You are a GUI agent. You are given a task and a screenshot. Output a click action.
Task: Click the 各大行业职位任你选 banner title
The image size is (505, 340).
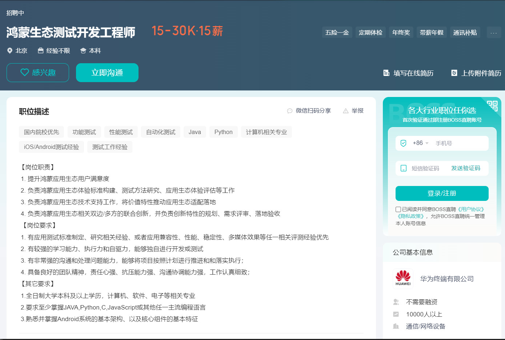[442, 110]
